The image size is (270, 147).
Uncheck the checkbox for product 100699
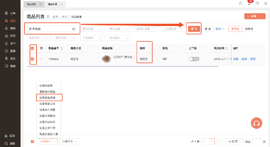(32, 59)
